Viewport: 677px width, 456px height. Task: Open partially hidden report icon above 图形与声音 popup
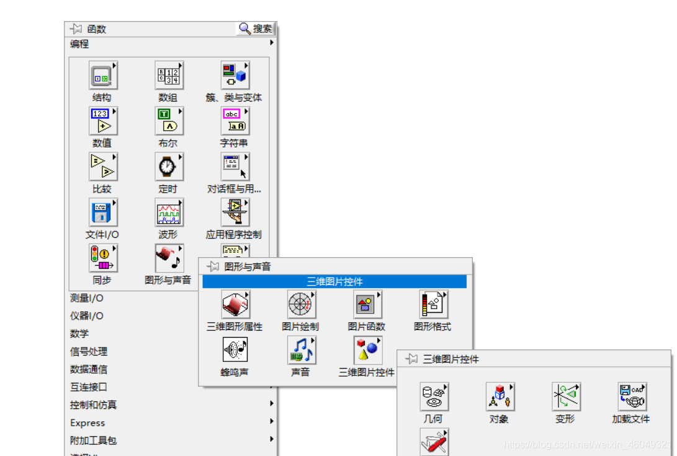click(235, 251)
